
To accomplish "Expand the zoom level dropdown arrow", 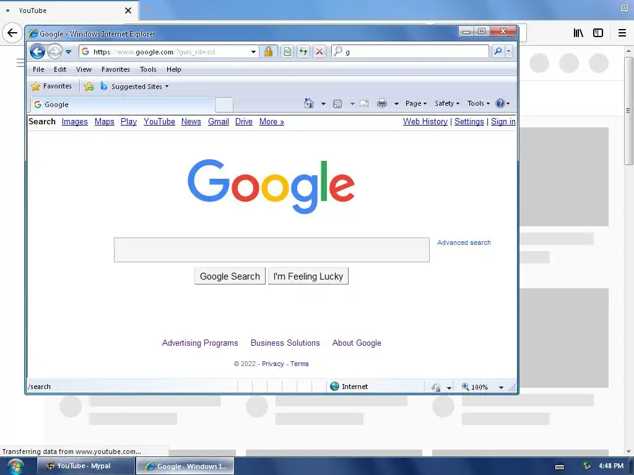I will pyautogui.click(x=501, y=387).
